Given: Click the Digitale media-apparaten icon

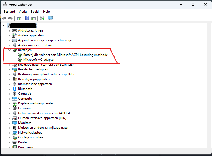Looking at the screenshot, I should 14,104.
